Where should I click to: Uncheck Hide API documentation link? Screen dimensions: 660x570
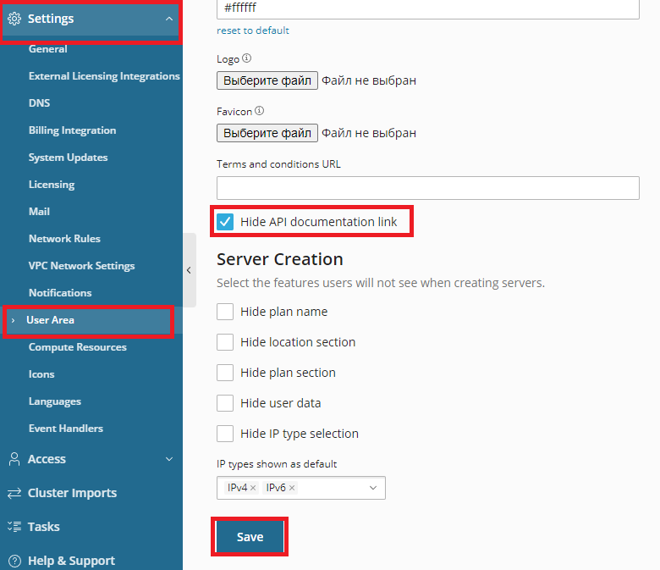(225, 222)
